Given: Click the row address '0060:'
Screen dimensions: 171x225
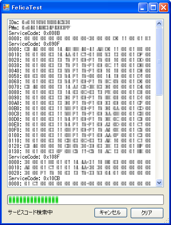Looking at the screenshot, I should click(x=15, y=82).
